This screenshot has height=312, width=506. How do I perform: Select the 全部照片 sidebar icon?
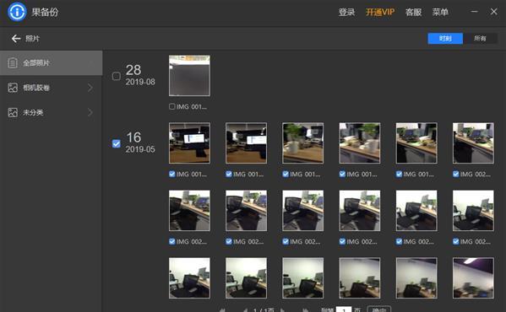coord(13,62)
